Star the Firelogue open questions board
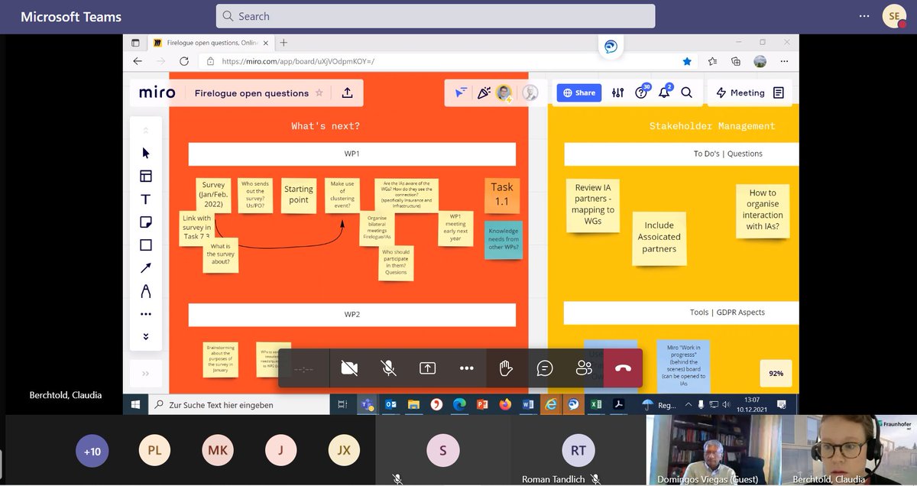 [319, 92]
